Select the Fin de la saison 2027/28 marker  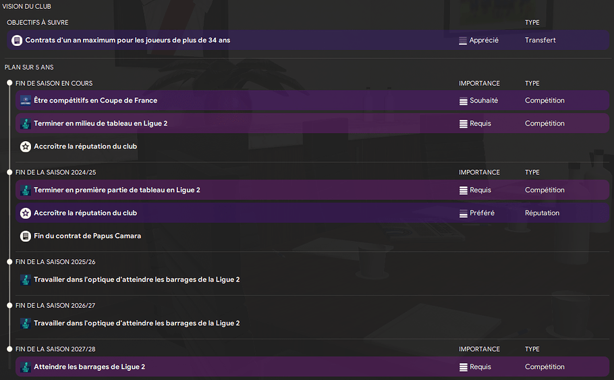click(10, 349)
